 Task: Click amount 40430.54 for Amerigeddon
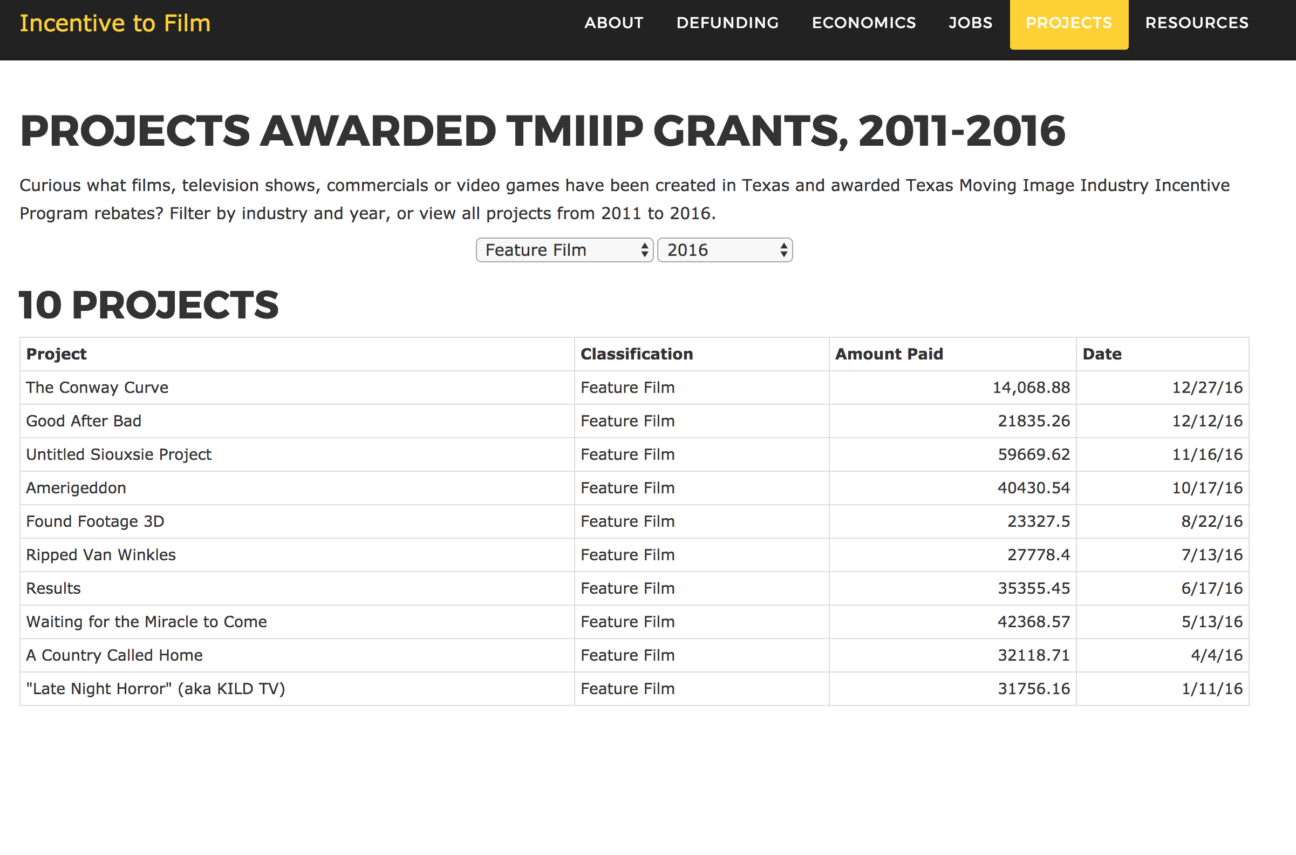click(1034, 488)
